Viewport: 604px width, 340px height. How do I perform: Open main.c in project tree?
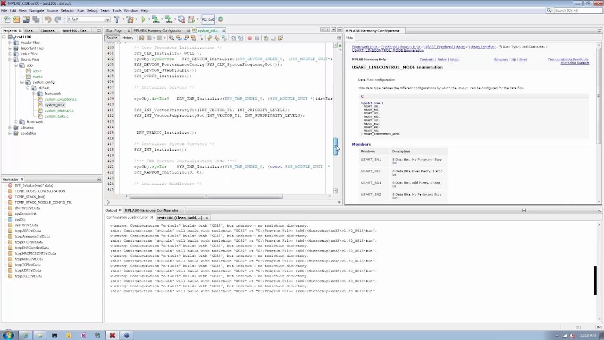37,76
